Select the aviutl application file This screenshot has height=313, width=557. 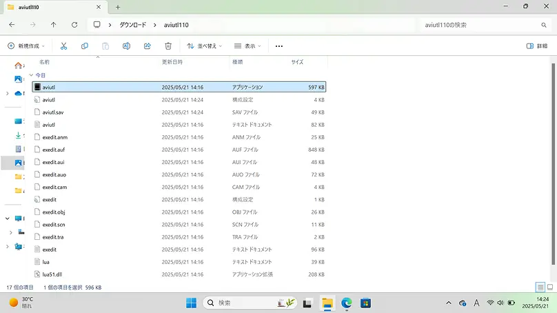tap(179, 88)
